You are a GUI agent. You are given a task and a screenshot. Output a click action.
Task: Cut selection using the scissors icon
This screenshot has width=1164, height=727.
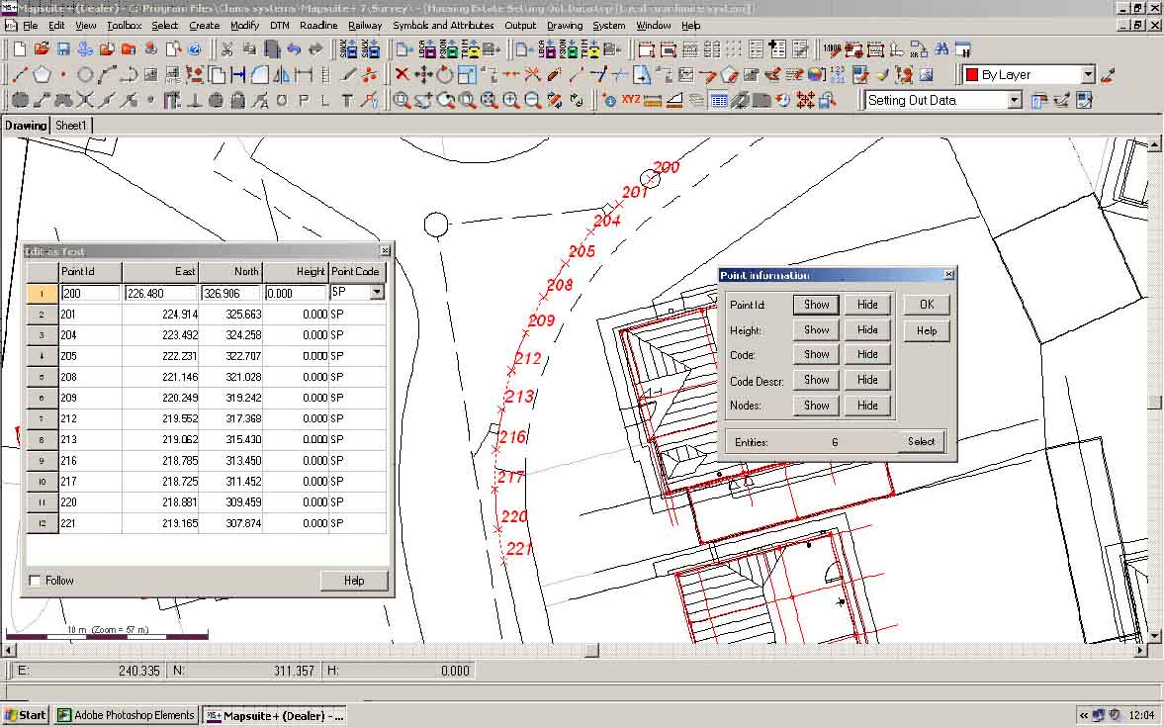227,48
